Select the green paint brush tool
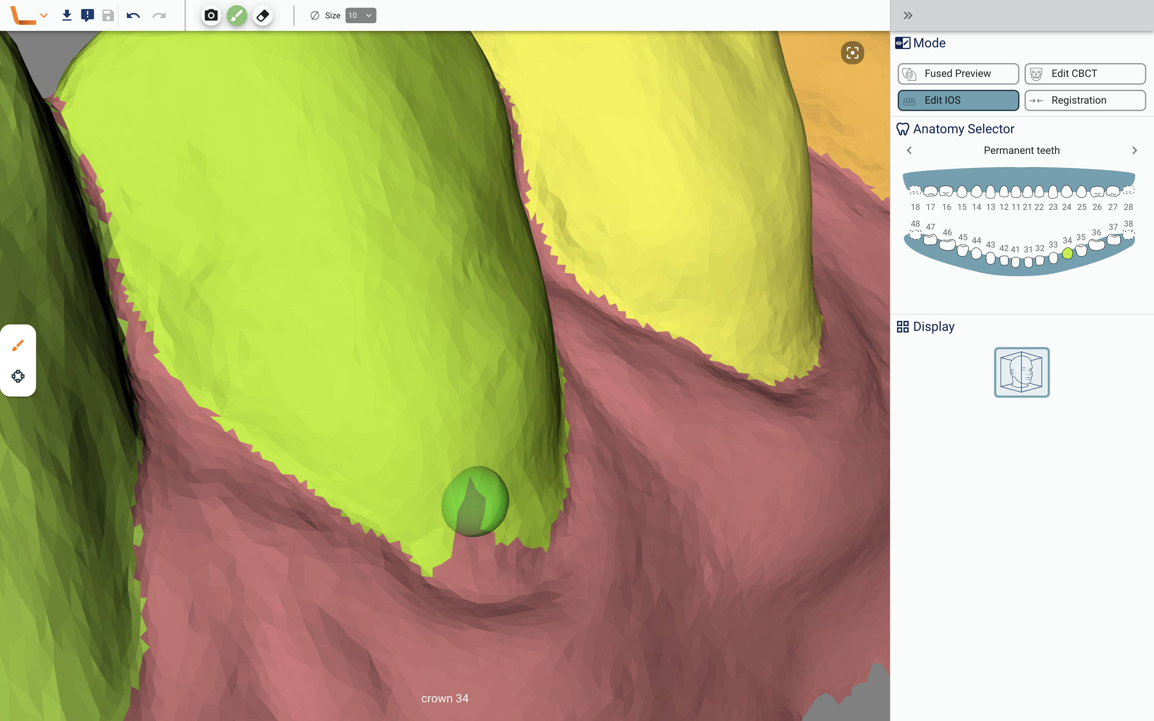Viewport: 1154px width, 721px height. point(237,15)
